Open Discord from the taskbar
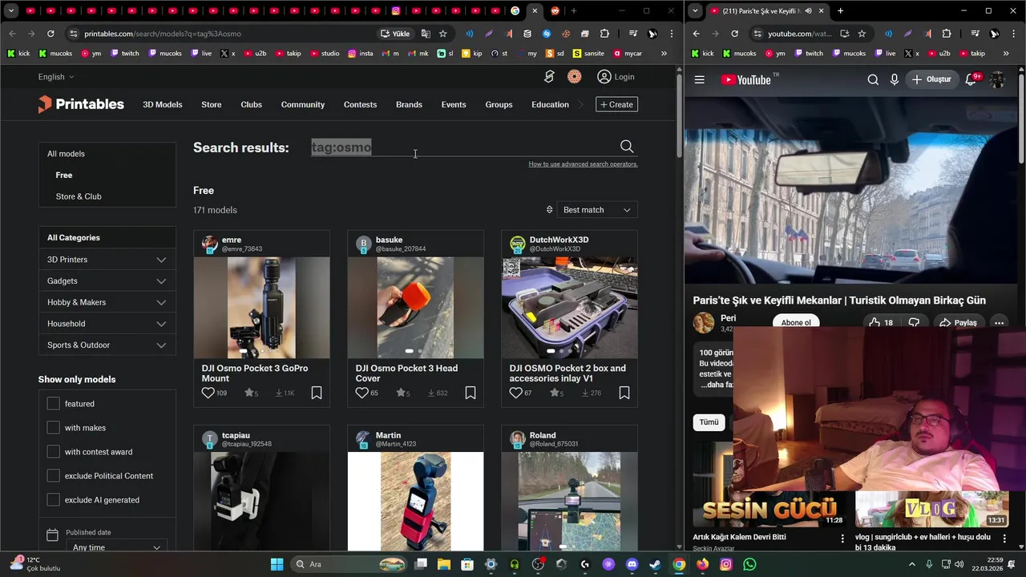 632,564
